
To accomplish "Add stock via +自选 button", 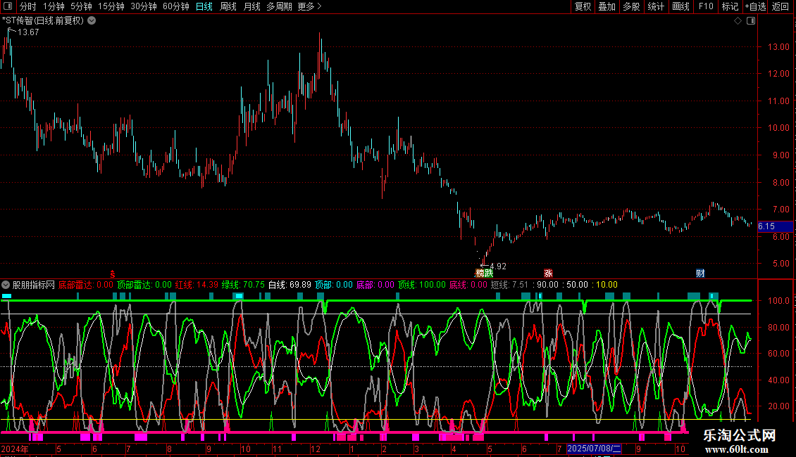I will [x=755, y=6].
